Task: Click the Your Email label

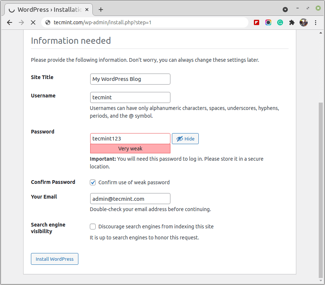Action: click(x=44, y=197)
